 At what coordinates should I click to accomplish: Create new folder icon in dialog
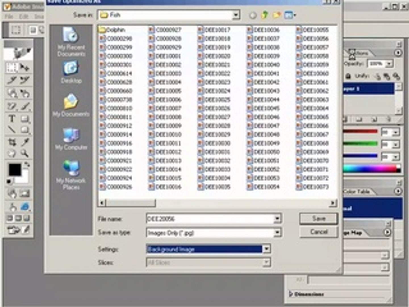[277, 15]
